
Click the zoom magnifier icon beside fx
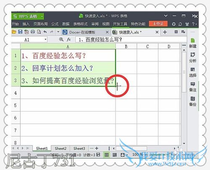click(61, 40)
